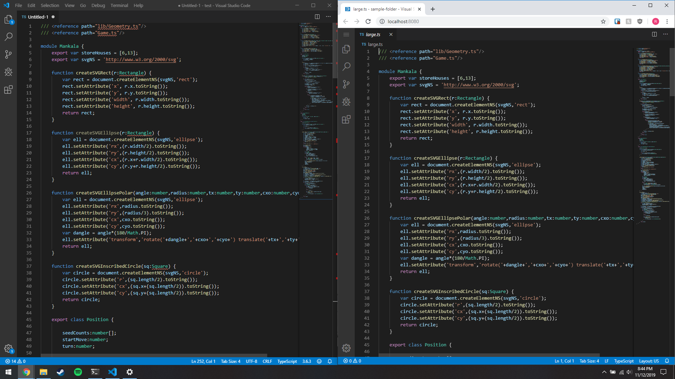
Task: Open Layout: US in browser status bar
Action: (649, 361)
